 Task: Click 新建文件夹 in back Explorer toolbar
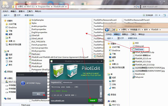(29, 15)
